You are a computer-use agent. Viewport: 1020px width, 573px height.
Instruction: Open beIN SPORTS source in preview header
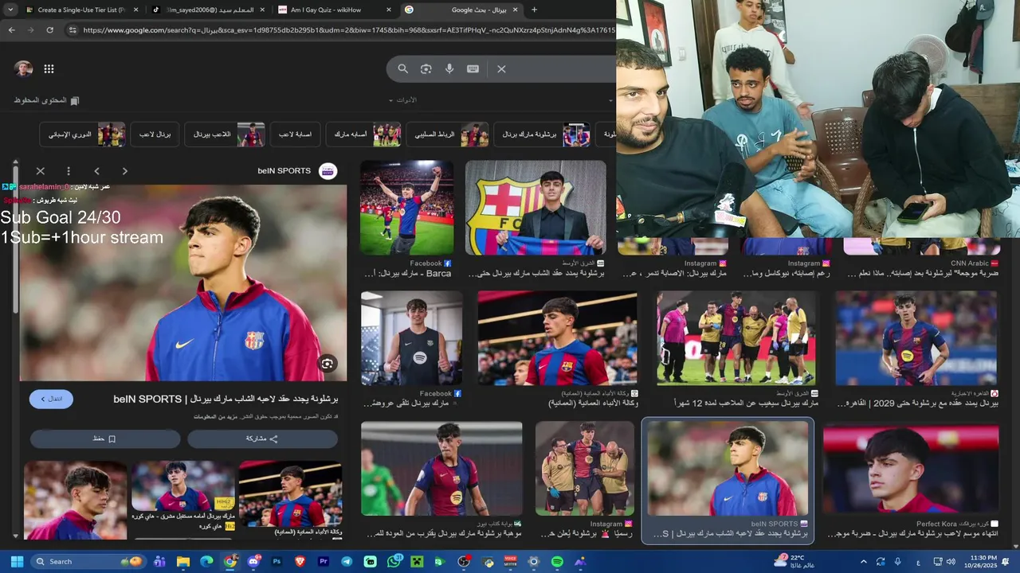[296, 171]
